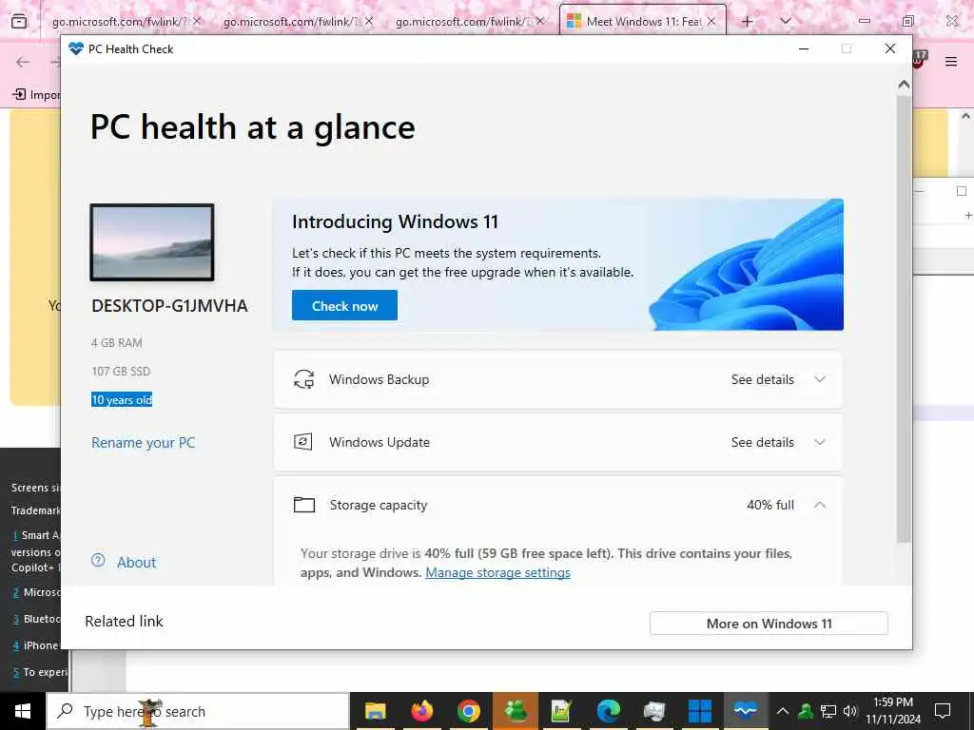Click the scroll up arrow in PC Health Check

[x=904, y=85]
